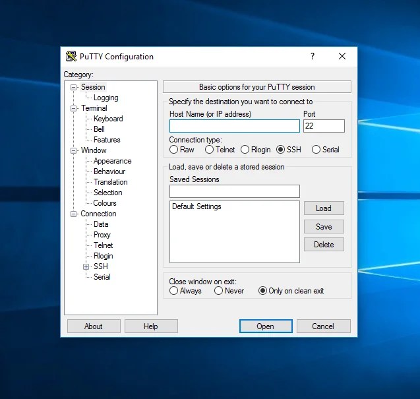Click the question mark help button
420x399 pixels.
pos(313,56)
